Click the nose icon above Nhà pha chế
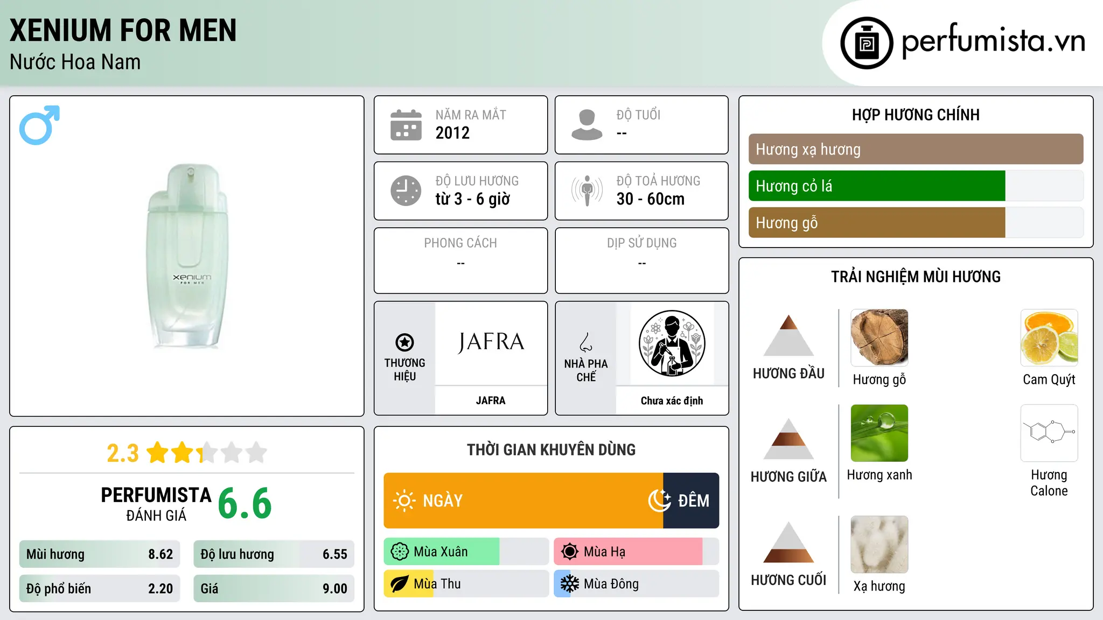Screen dimensions: 1103x620 pyautogui.click(x=586, y=342)
